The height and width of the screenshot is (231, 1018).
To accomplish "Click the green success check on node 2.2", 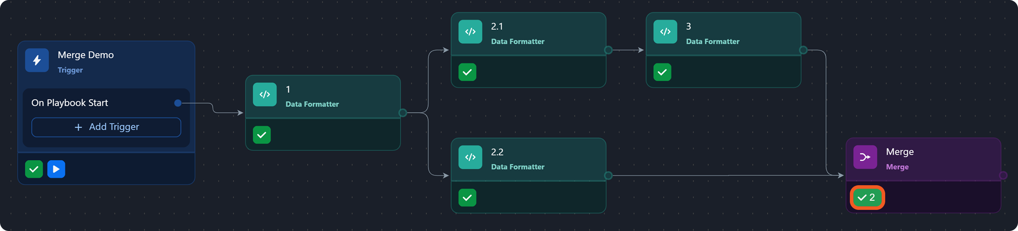I will point(467,198).
